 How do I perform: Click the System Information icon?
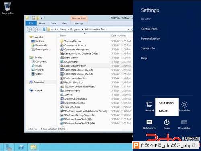point(62,103)
